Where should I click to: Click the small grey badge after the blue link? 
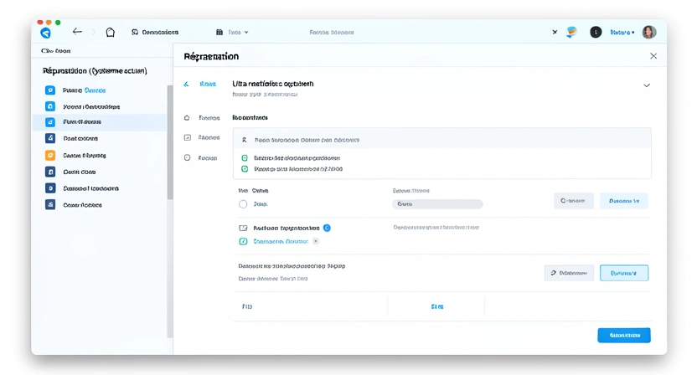point(316,241)
